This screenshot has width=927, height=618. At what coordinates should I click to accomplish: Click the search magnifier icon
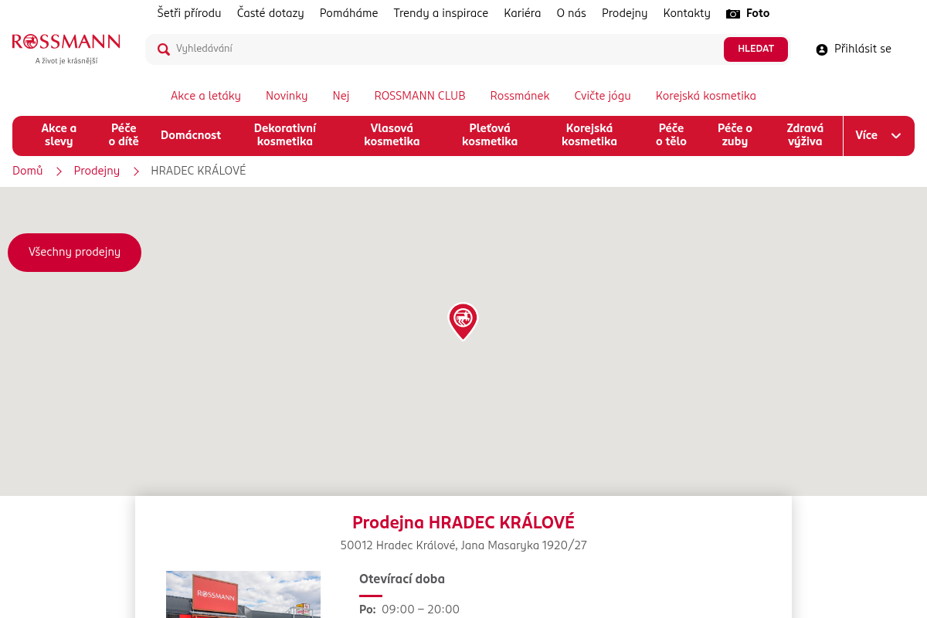(164, 49)
